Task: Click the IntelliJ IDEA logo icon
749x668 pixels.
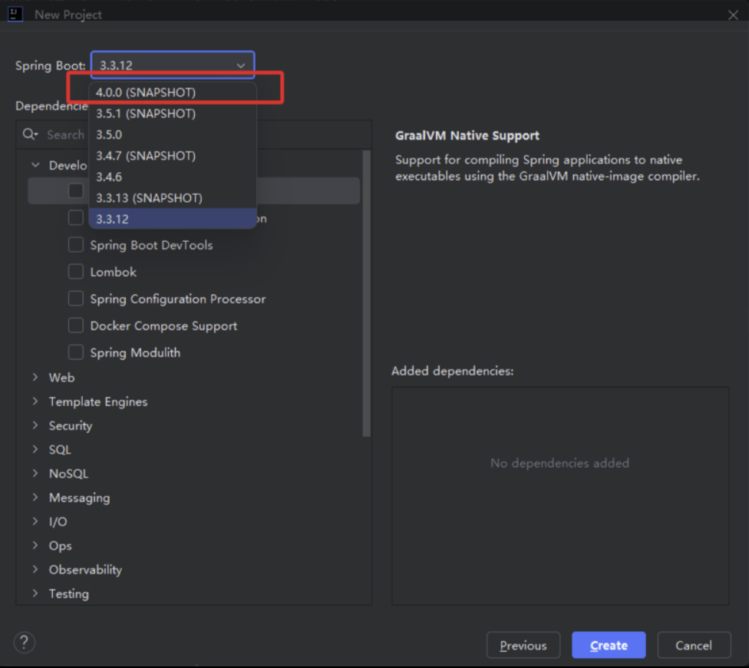Action: (x=15, y=14)
